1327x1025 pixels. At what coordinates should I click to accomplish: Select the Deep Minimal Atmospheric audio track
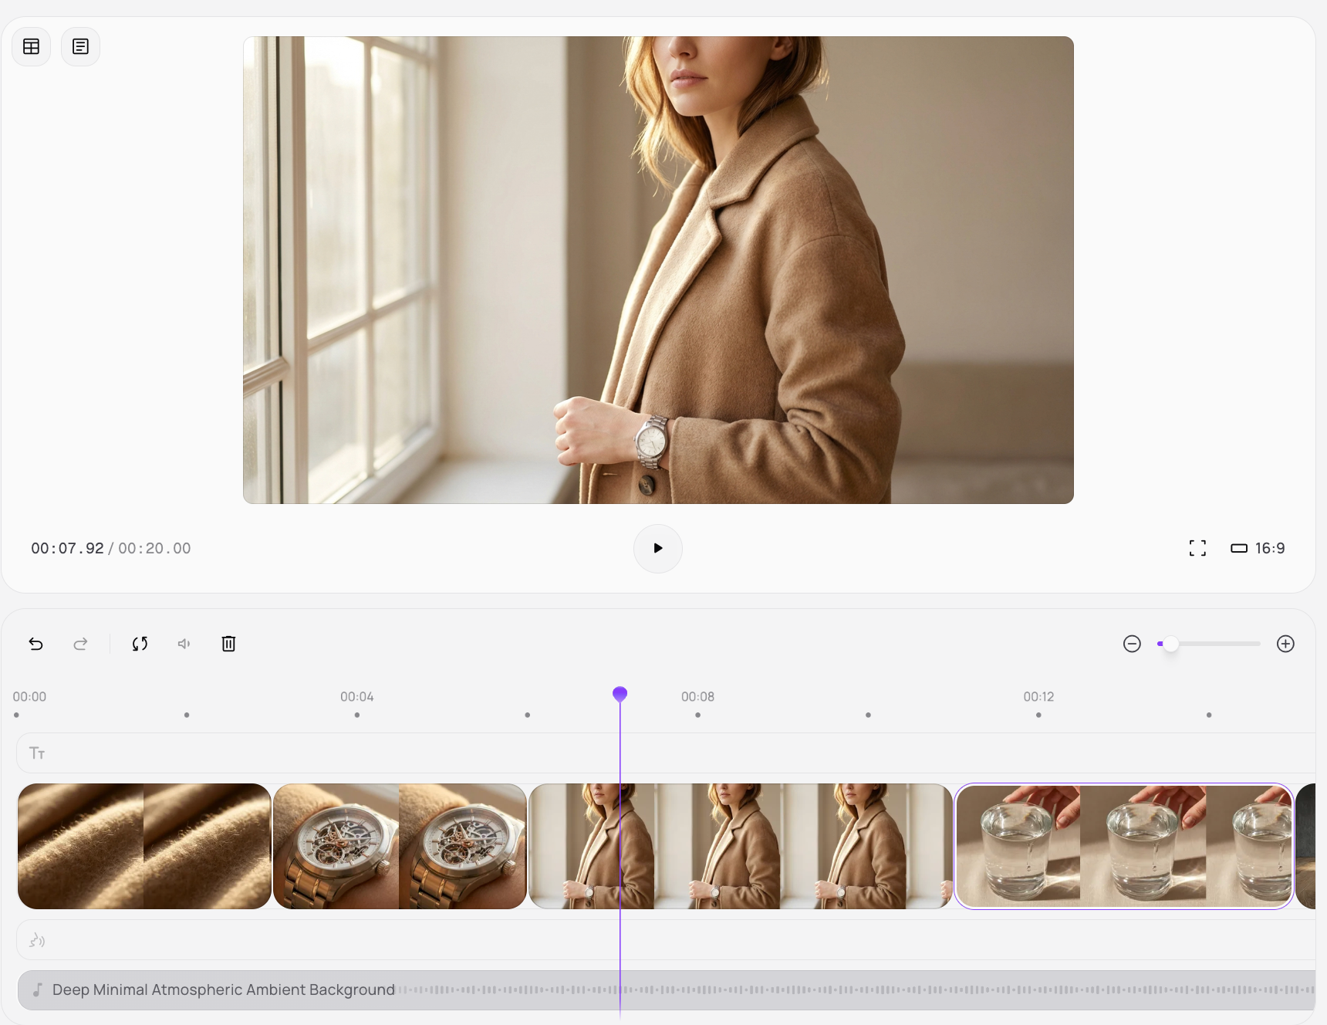[x=663, y=989]
